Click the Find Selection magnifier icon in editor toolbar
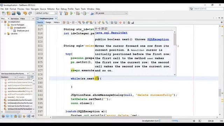 [x=79, y=22]
